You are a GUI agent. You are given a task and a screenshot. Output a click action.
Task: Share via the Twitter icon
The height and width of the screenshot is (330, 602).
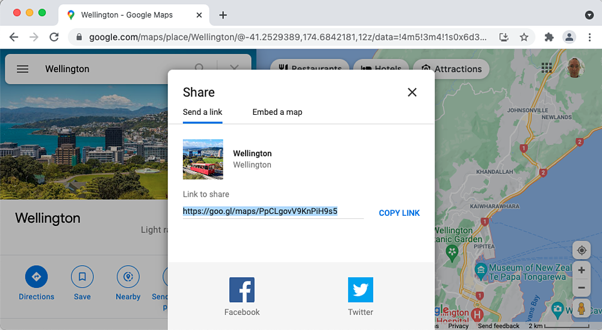point(361,290)
